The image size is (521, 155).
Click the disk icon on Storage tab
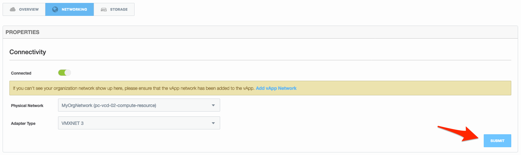[x=104, y=9]
